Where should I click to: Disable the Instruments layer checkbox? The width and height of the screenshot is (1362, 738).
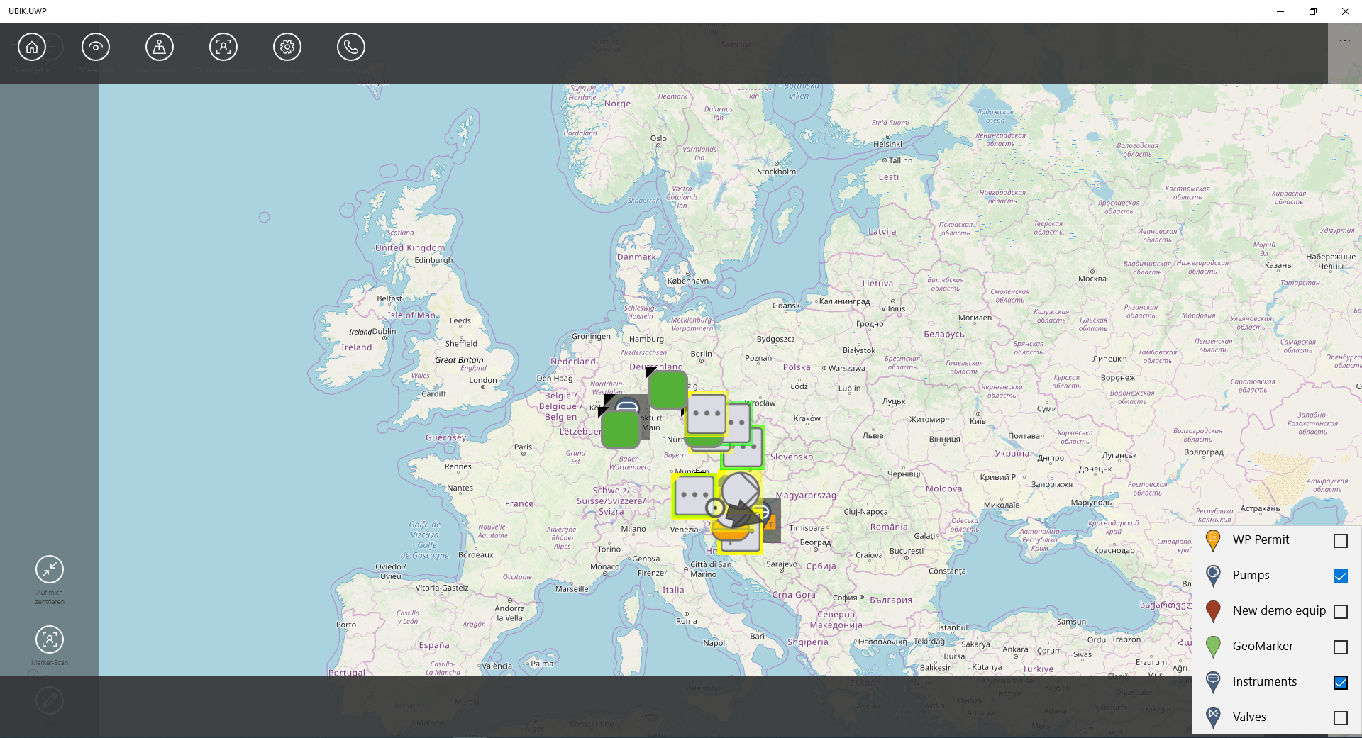click(x=1340, y=683)
